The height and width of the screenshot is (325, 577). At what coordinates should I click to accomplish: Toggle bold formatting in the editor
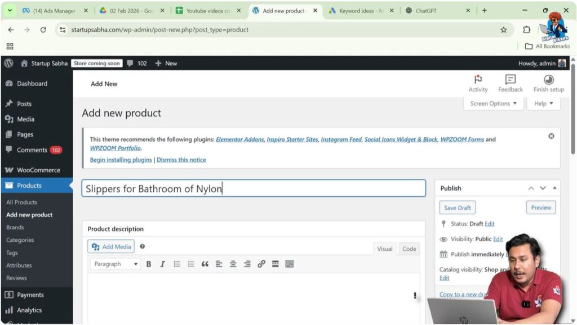pyautogui.click(x=149, y=264)
